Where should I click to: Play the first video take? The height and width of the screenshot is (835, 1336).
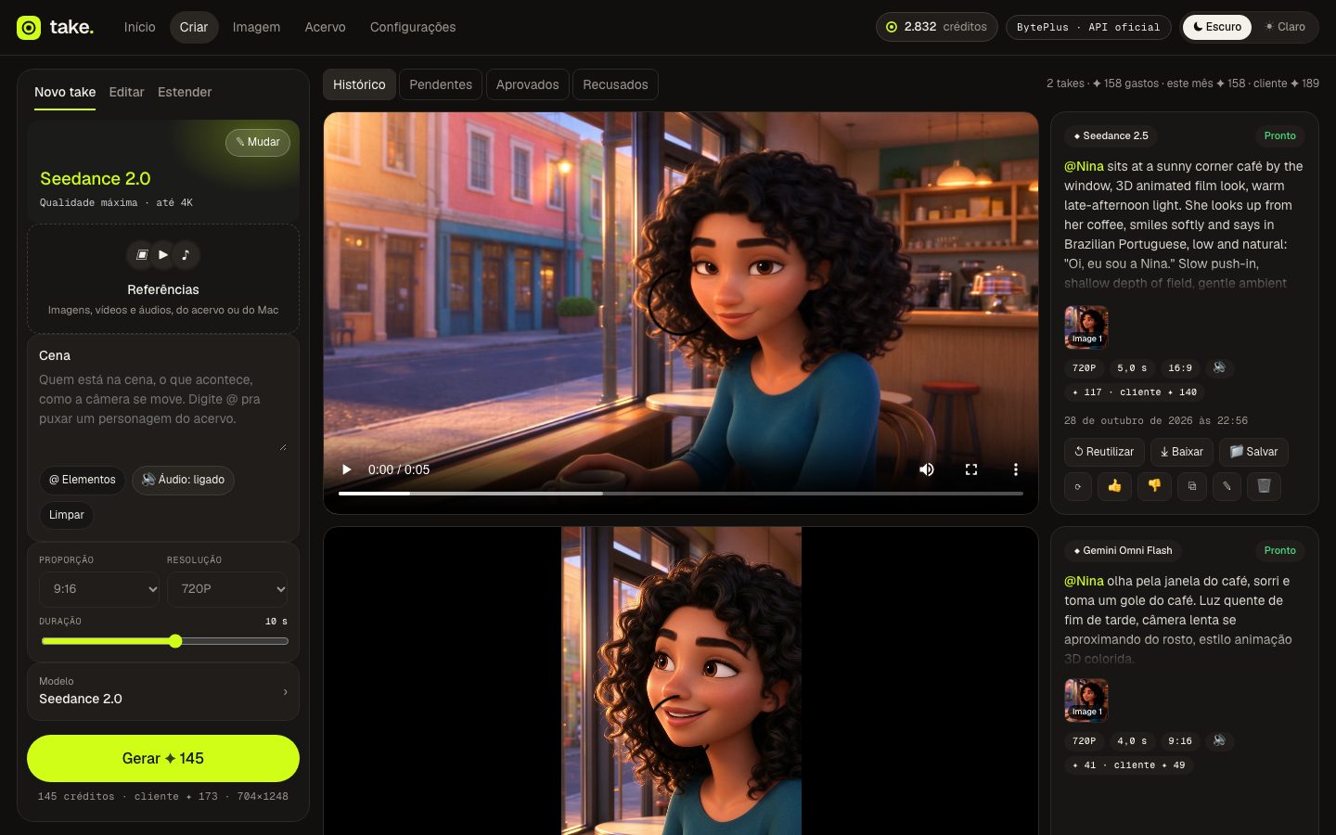[347, 469]
